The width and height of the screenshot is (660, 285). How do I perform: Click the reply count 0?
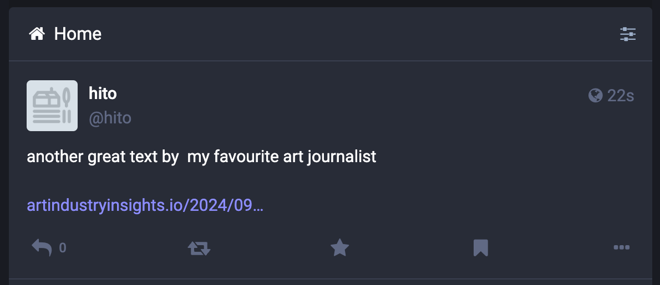pyautogui.click(x=63, y=248)
